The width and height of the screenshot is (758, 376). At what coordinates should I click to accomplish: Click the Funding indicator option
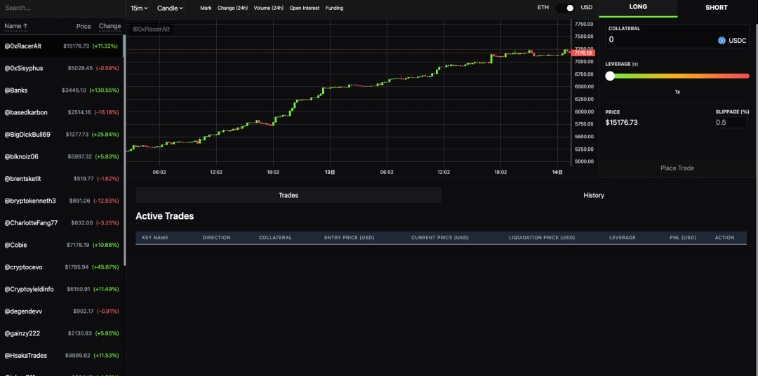pos(335,8)
